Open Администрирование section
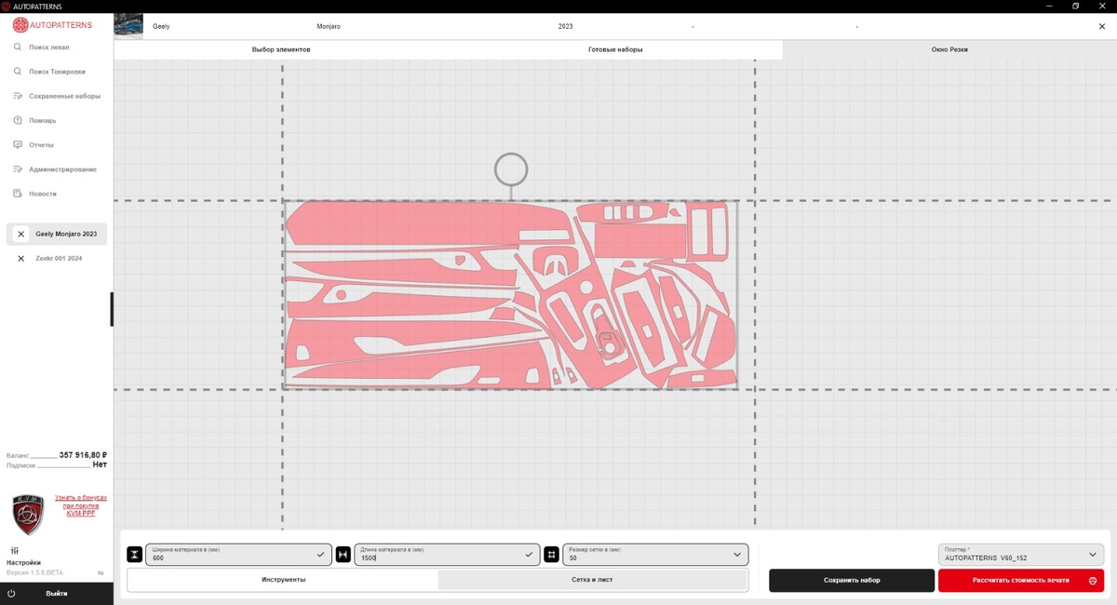The height and width of the screenshot is (605, 1117). click(x=62, y=169)
